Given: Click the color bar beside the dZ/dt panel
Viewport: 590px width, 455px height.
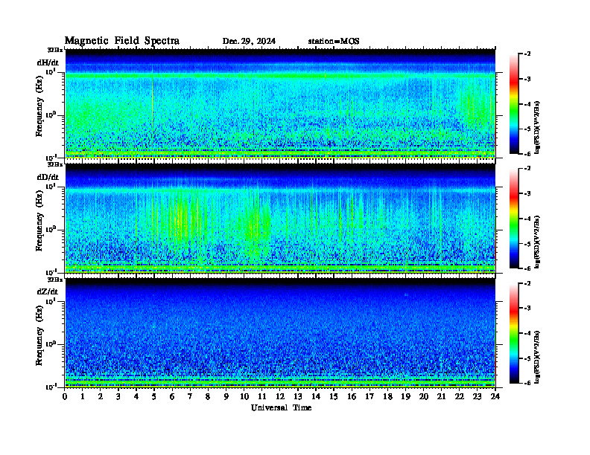Looking at the screenshot, I should 514,333.
